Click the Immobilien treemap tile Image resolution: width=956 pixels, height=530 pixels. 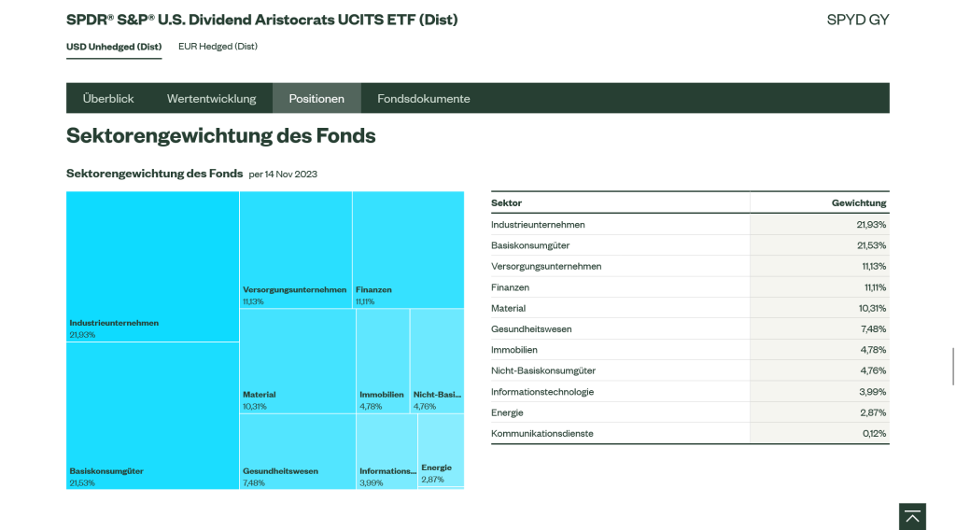click(x=383, y=361)
